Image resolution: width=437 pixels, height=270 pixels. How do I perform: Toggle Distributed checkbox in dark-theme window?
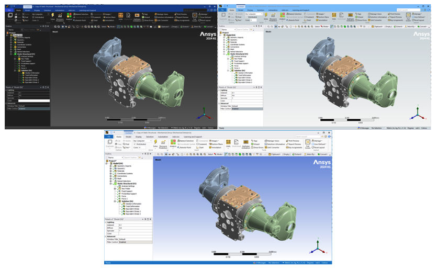[32, 17]
